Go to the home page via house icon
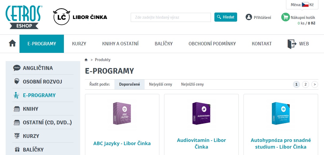The width and height of the screenshot is (324, 155). 13,43
